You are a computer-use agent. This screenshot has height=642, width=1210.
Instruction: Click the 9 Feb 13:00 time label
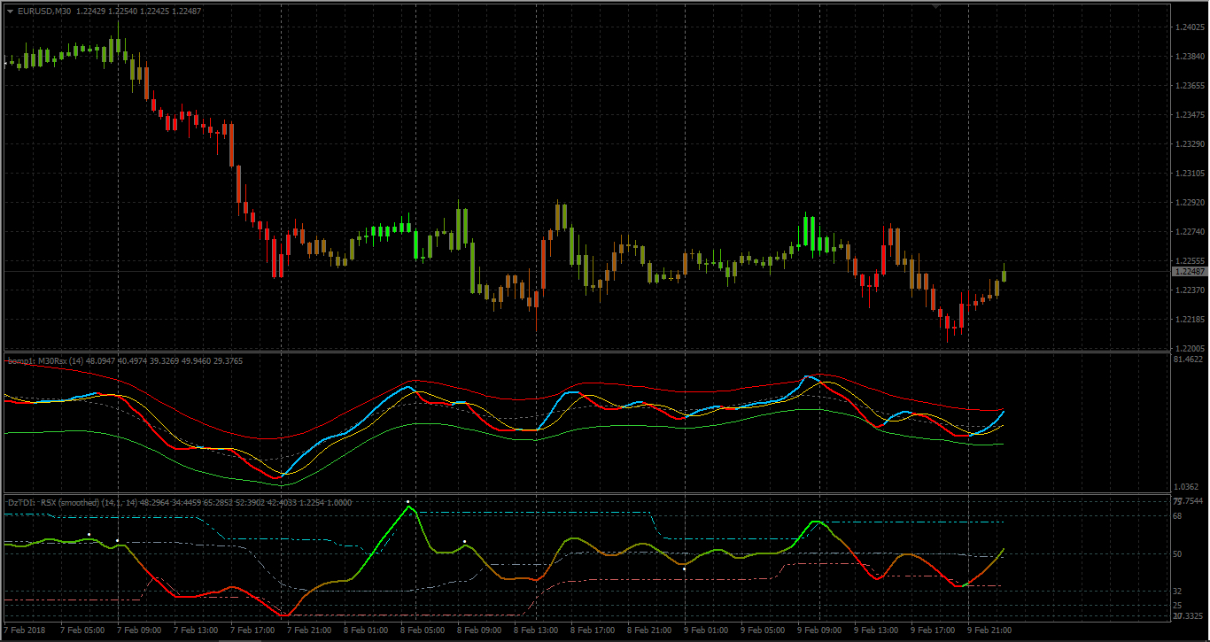point(877,630)
